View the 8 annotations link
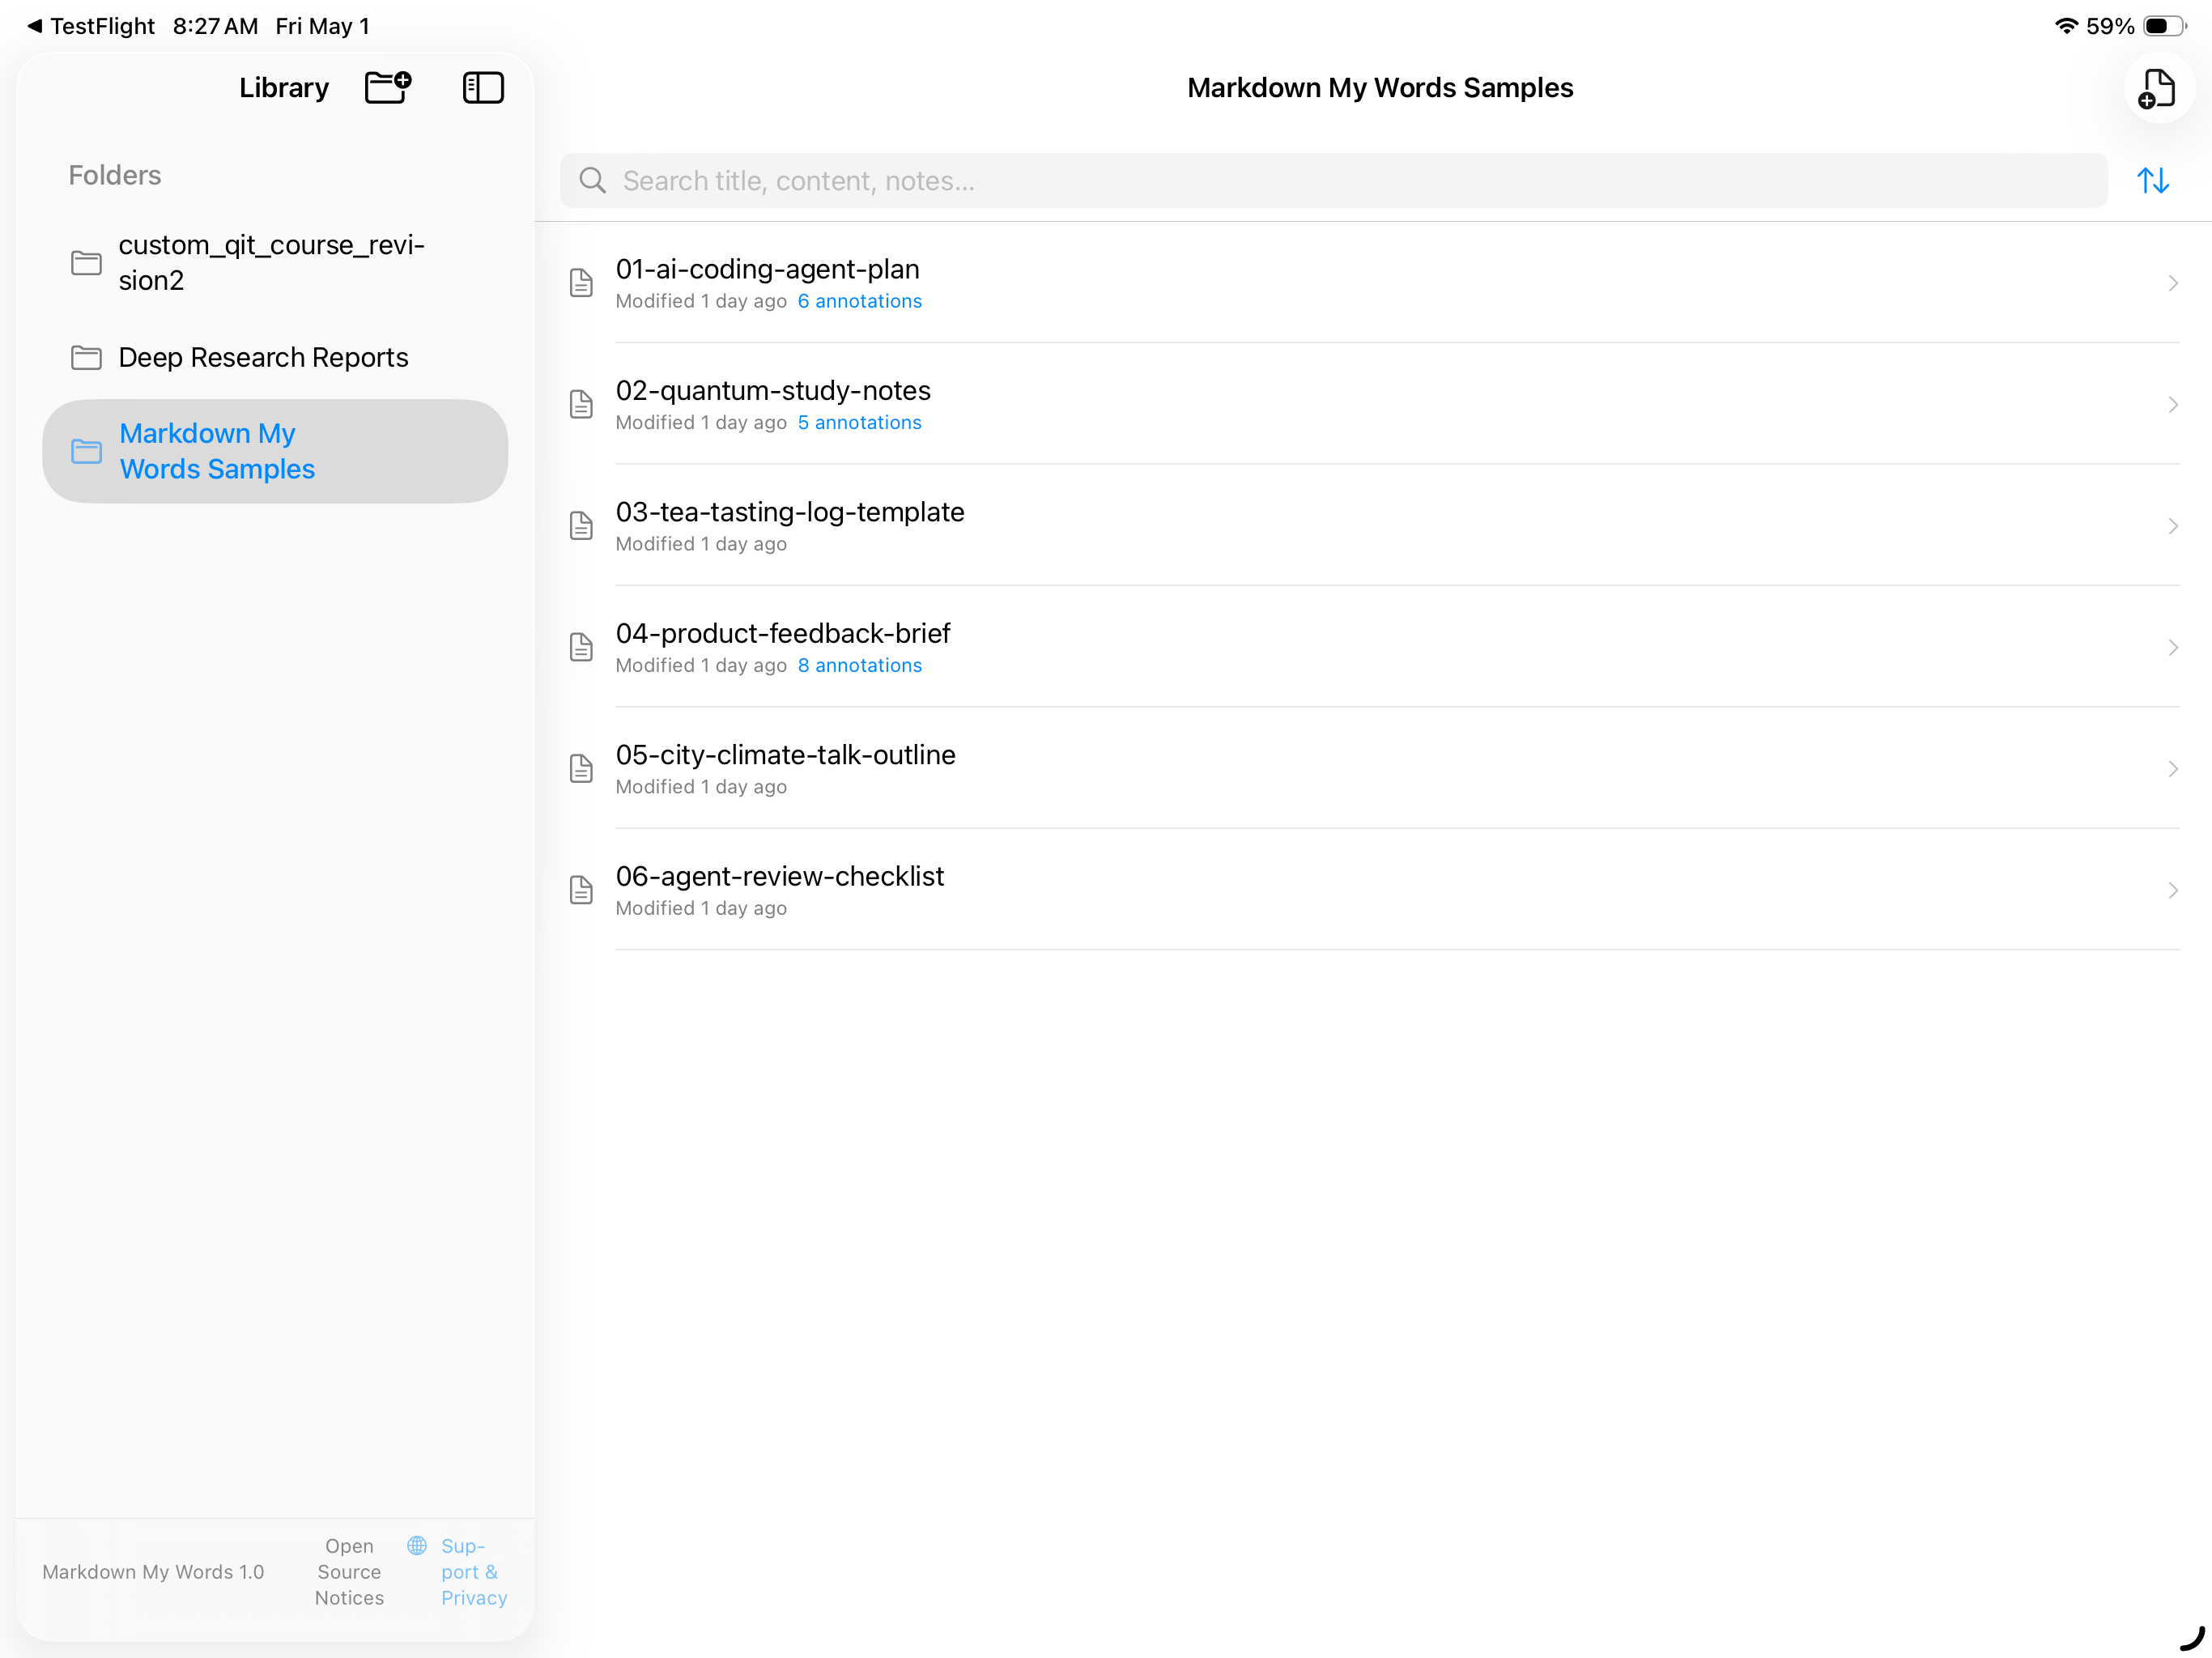The image size is (2212, 1658). point(859,665)
